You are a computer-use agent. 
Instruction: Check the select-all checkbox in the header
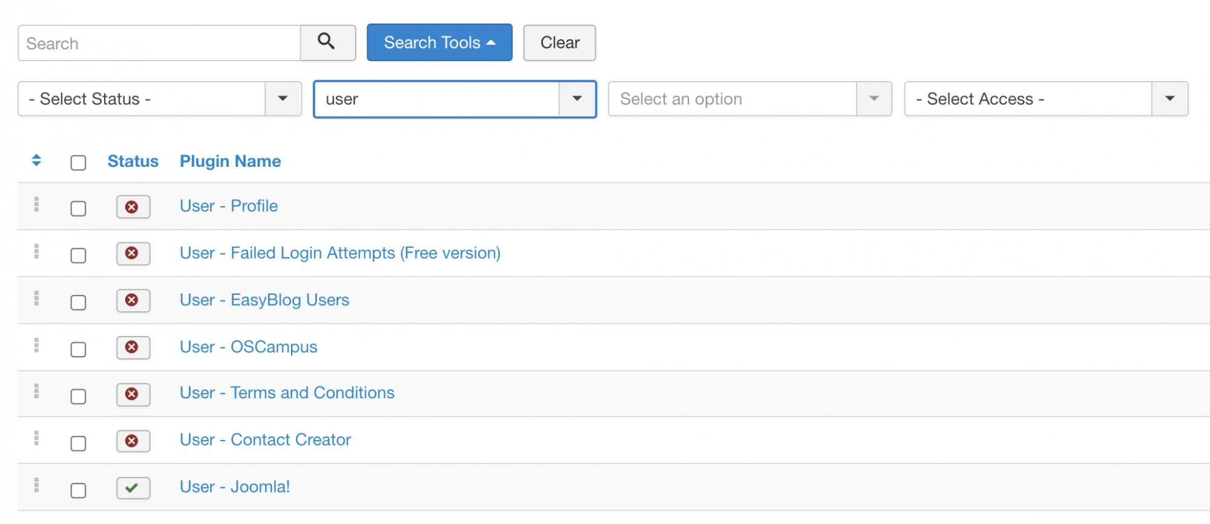point(78,163)
